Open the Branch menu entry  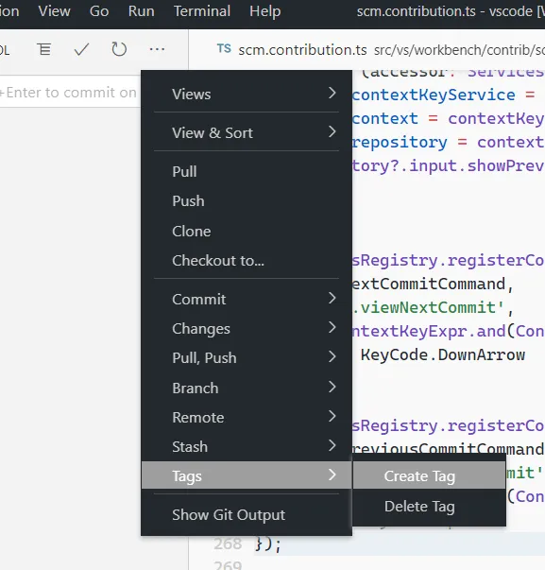pos(247,388)
